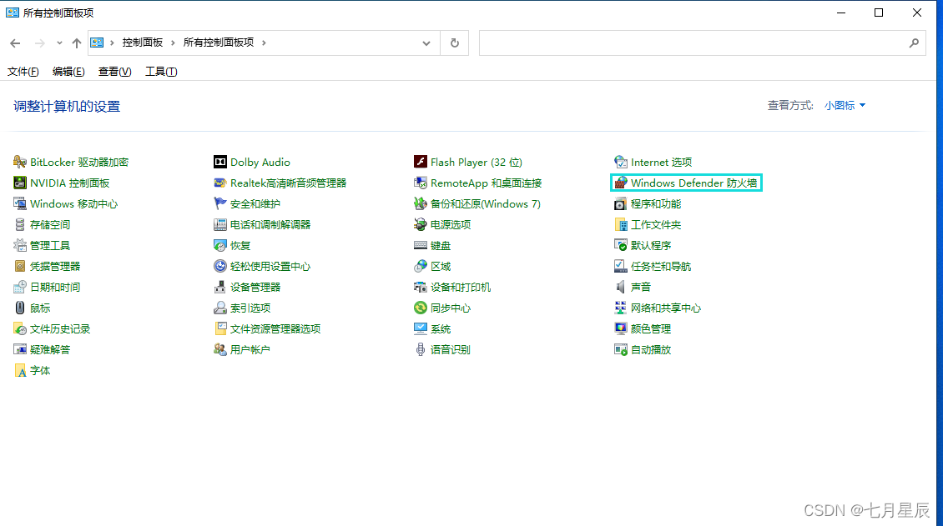Click the 程序和功能 icon
943x526 pixels.
(621, 203)
